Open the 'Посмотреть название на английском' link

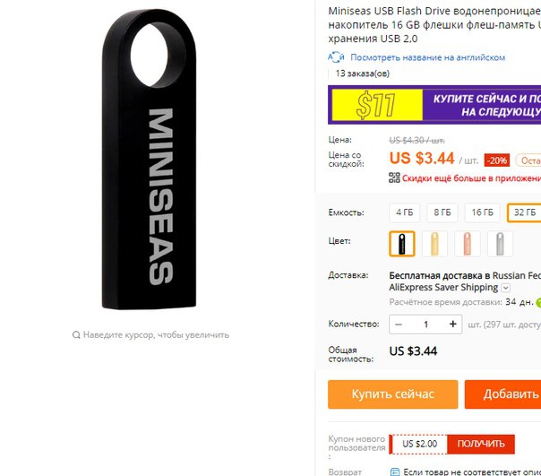[427, 57]
